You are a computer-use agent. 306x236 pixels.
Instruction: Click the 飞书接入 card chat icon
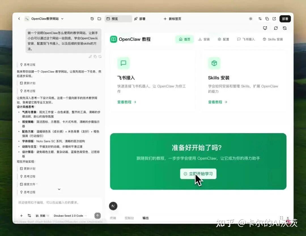(x=123, y=63)
